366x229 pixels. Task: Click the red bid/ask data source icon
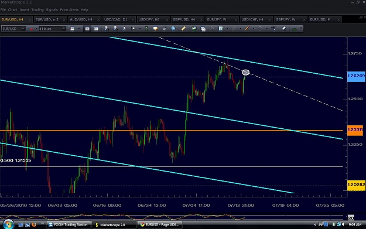(30, 29)
